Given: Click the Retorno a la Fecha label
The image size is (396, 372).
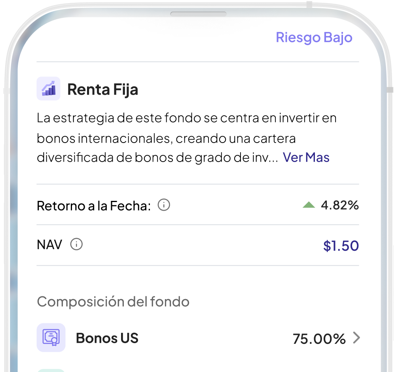Looking at the screenshot, I should point(94,206).
